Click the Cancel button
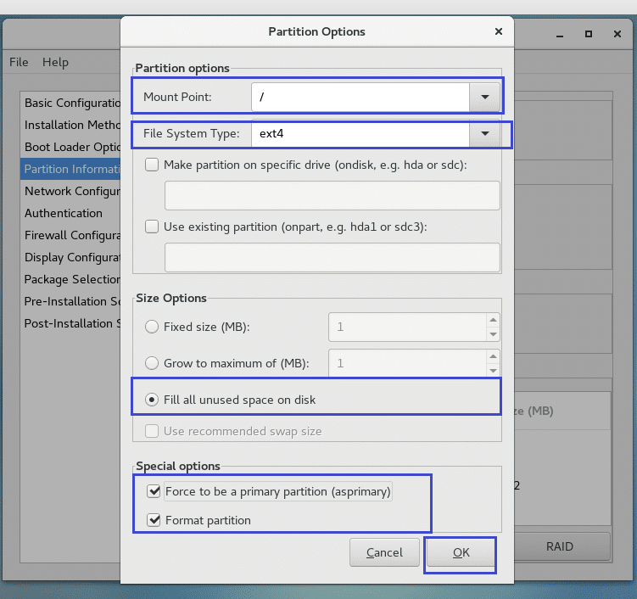The height and width of the screenshot is (599, 637). click(384, 552)
